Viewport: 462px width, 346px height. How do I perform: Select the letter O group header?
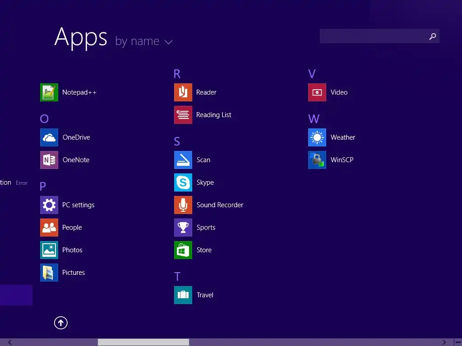pos(44,119)
